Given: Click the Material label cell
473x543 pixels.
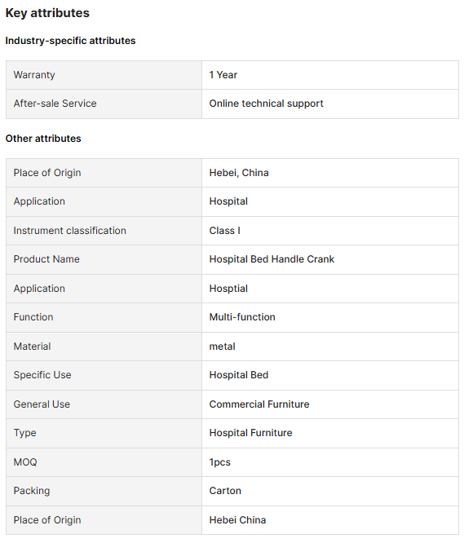Looking at the screenshot, I should pos(104,347).
